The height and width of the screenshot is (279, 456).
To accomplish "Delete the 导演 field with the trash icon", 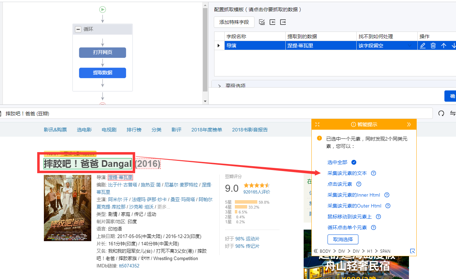I will coord(433,46).
